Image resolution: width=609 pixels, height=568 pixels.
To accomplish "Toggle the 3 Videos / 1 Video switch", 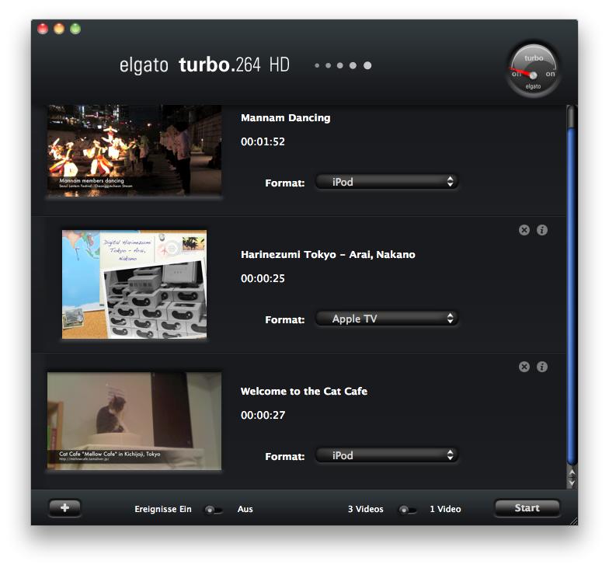I will point(407,510).
